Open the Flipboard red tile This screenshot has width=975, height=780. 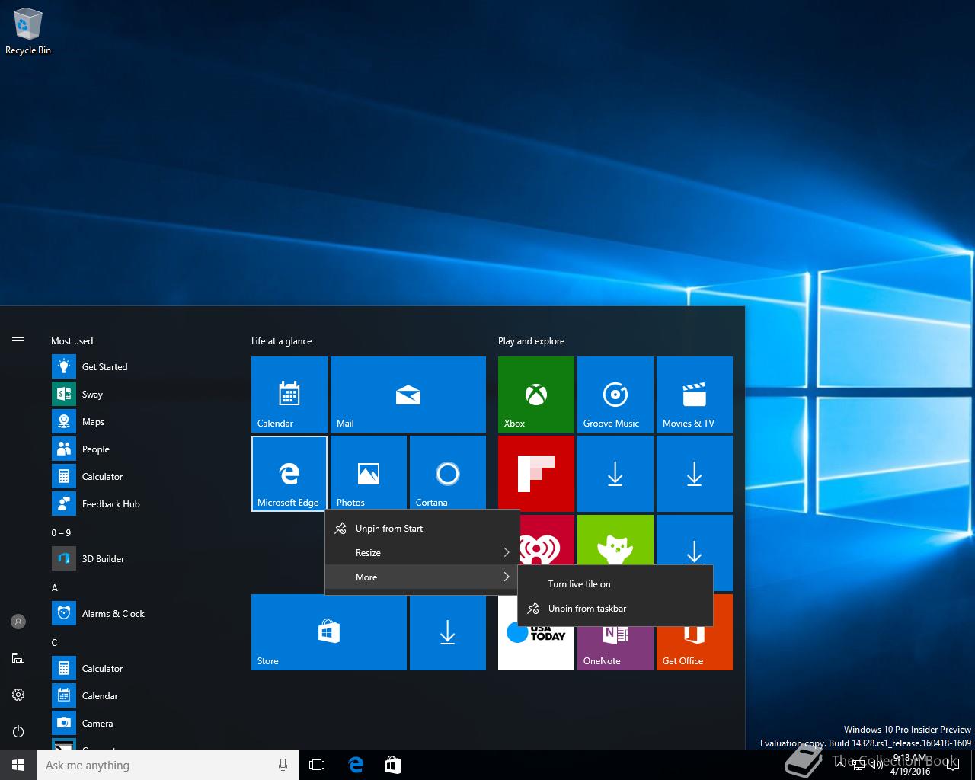[536, 474]
